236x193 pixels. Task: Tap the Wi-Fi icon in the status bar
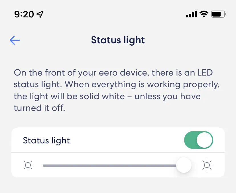pyautogui.click(x=204, y=14)
